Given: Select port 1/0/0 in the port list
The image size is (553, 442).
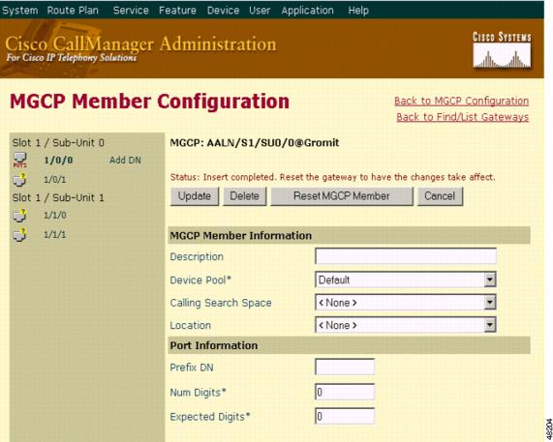Looking at the screenshot, I should (x=58, y=161).
